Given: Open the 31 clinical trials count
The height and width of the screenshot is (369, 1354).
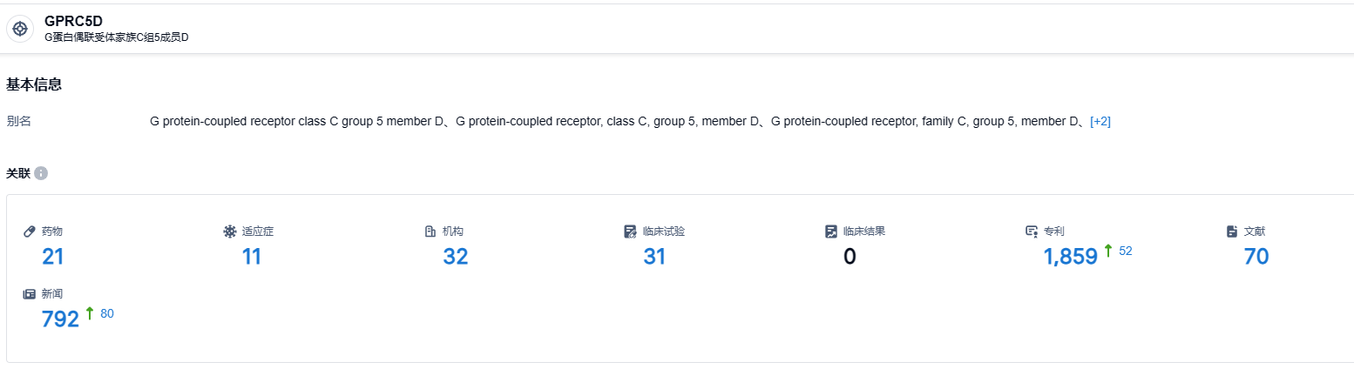Looking at the screenshot, I should coord(654,257).
